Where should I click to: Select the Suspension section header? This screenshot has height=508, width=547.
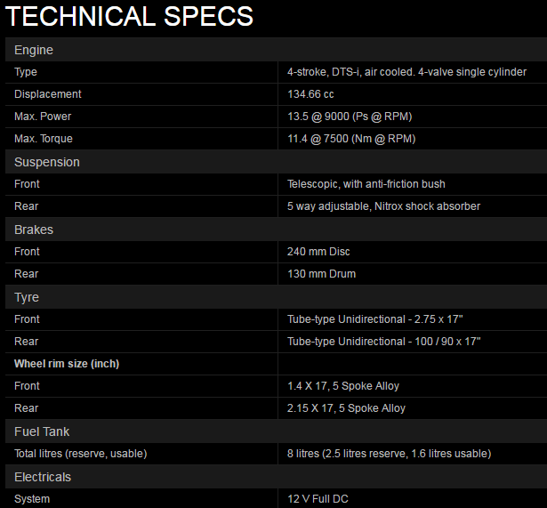point(47,162)
